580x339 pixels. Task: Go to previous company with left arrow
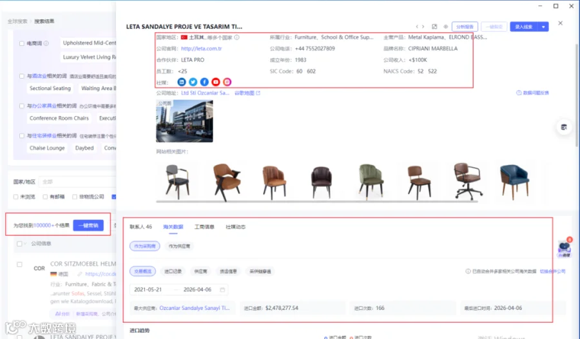417,26
